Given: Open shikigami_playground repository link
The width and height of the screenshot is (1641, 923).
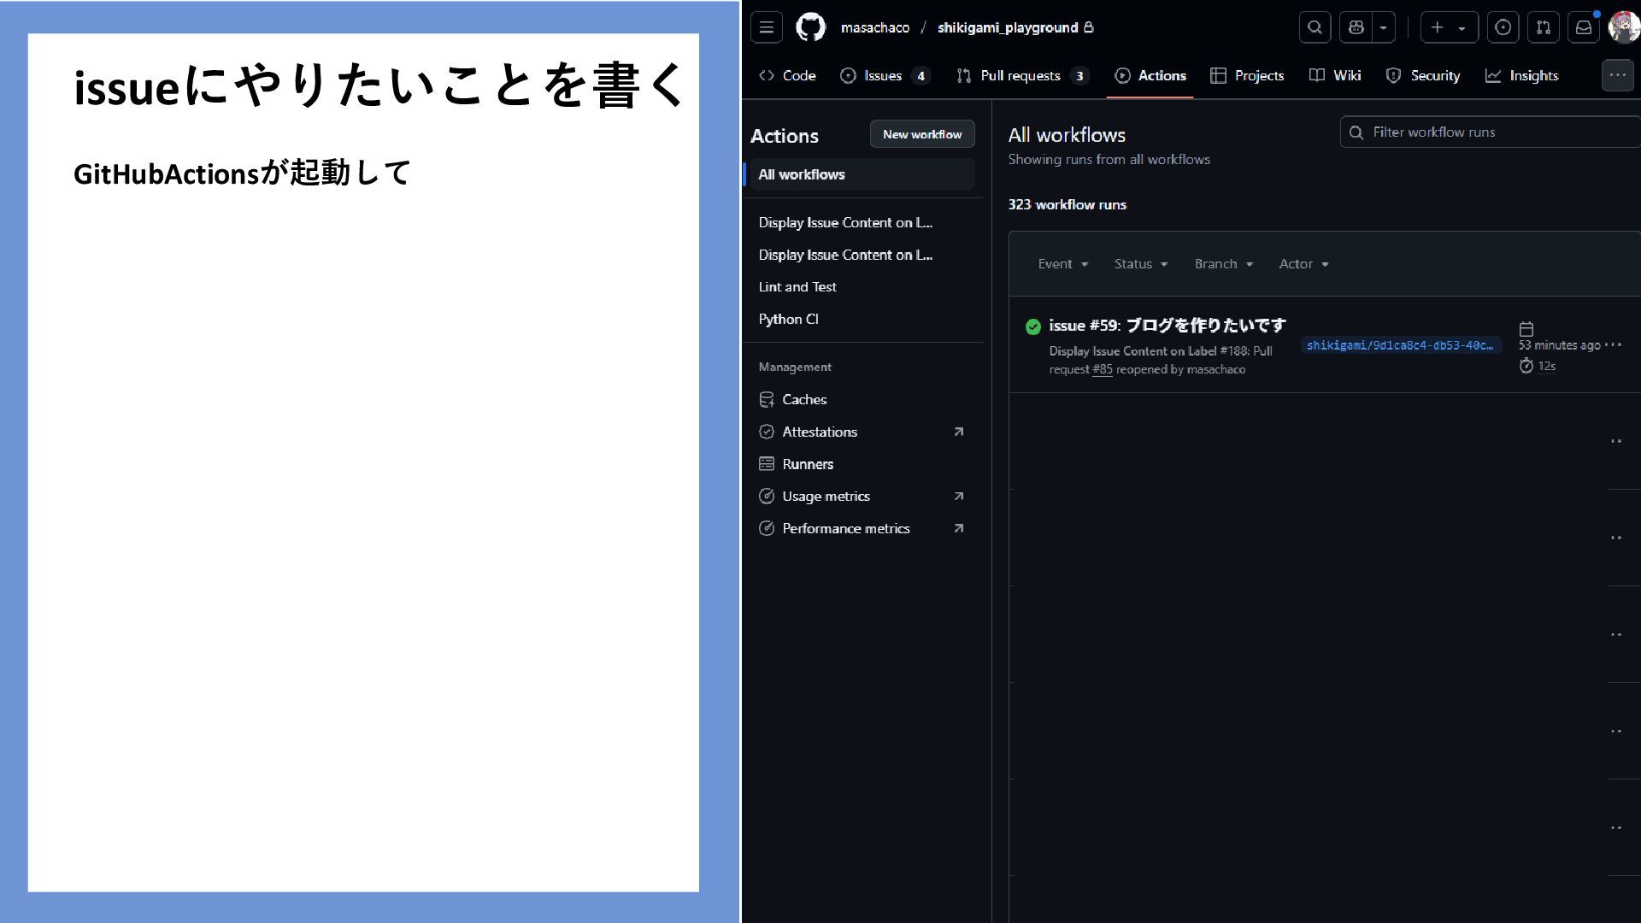Looking at the screenshot, I should 1007,27.
